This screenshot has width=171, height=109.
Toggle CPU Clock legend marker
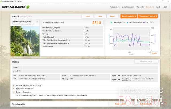pos(144,23)
